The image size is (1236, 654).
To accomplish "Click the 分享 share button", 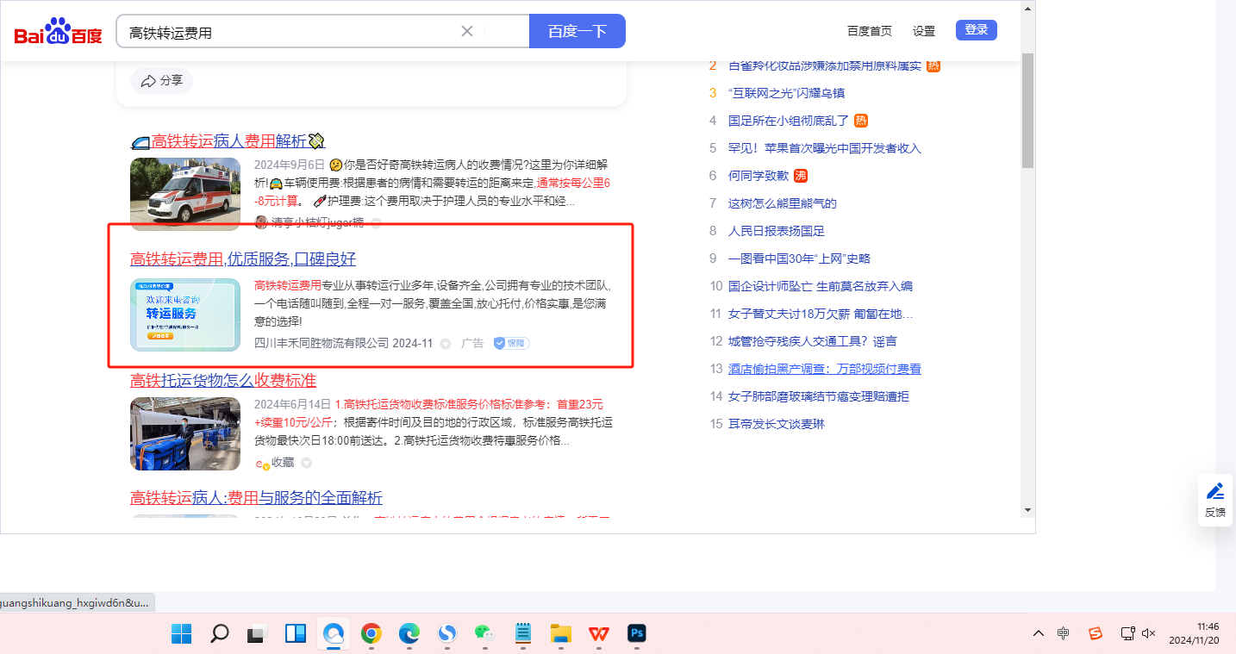I will tap(162, 81).
